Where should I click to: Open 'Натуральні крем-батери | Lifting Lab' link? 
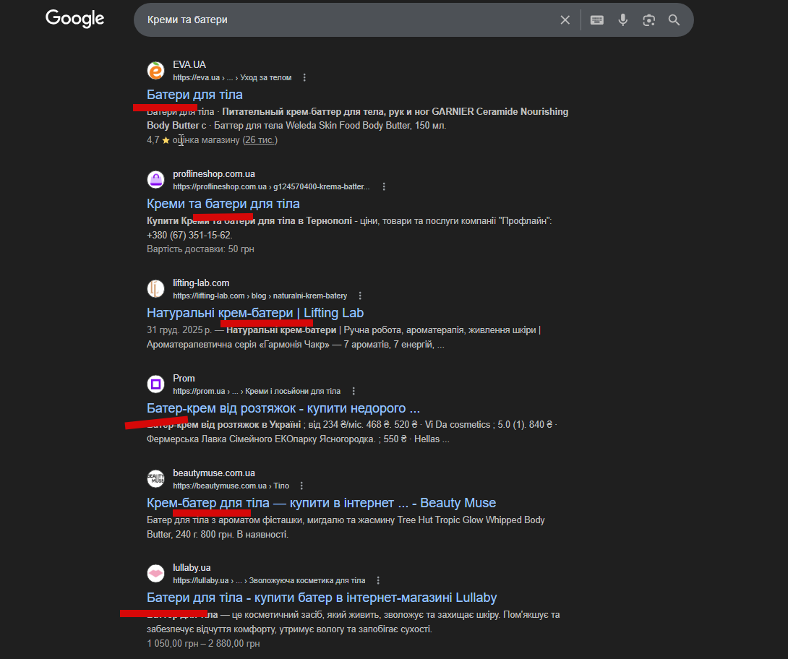(254, 313)
